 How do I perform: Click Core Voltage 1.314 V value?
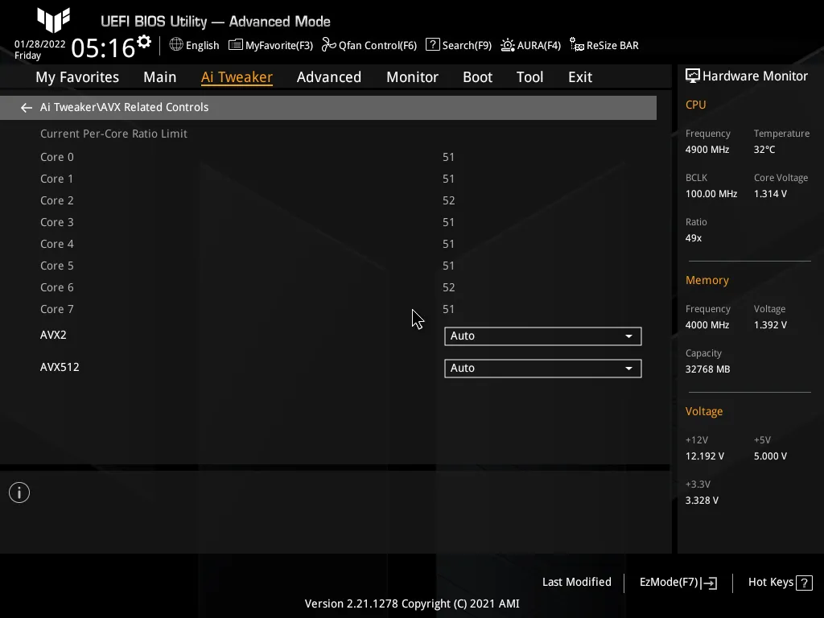[770, 194]
